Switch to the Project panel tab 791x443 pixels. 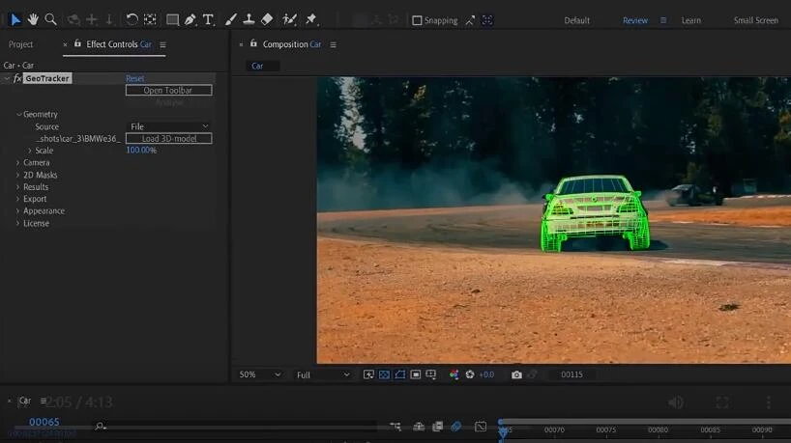pos(20,44)
